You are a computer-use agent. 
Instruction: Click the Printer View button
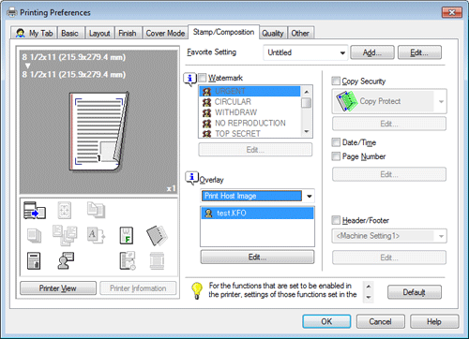point(58,288)
